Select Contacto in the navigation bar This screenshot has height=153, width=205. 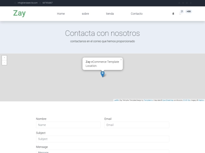coord(137,14)
